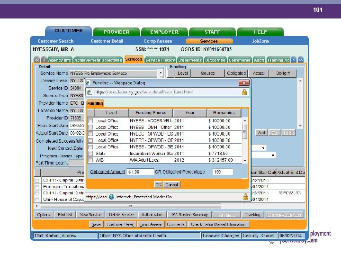The width and height of the screenshot is (341, 256).
Task: Switch to Service History tab
Action: pos(160,60)
